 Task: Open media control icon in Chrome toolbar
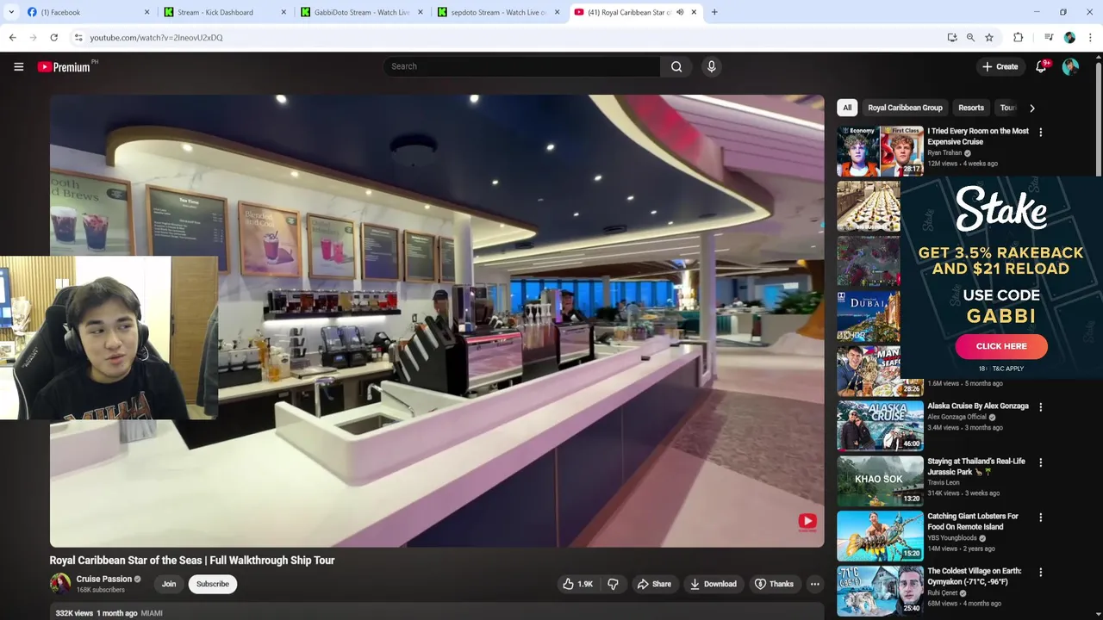pyautogui.click(x=1048, y=37)
